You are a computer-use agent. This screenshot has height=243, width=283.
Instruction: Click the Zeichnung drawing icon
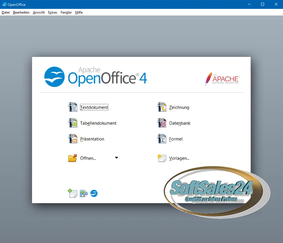click(162, 107)
